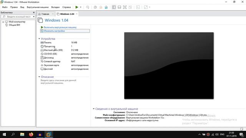Viewport: 246px width, 138px height.
Task: Click the NAT network value
Action: [x=73, y=61]
